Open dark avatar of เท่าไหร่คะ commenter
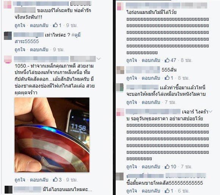 [x=8, y=36]
